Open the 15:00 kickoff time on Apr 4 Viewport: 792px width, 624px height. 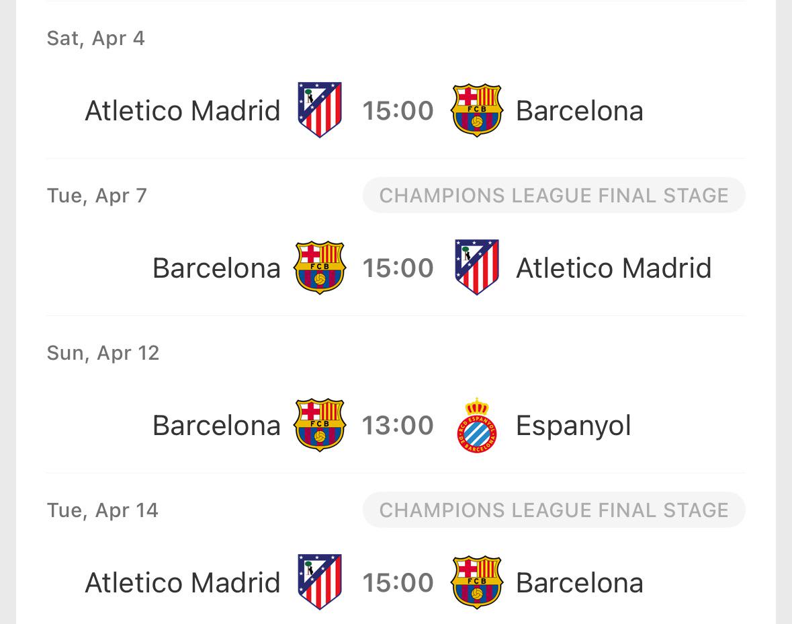point(398,111)
